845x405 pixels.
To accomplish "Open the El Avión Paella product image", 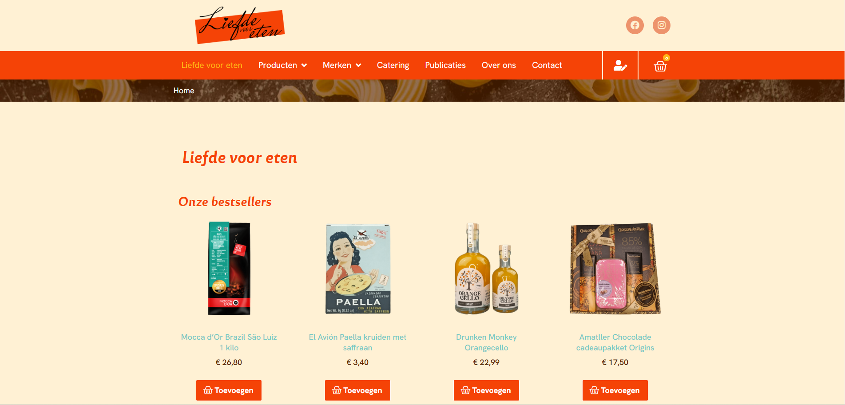I will tap(358, 269).
